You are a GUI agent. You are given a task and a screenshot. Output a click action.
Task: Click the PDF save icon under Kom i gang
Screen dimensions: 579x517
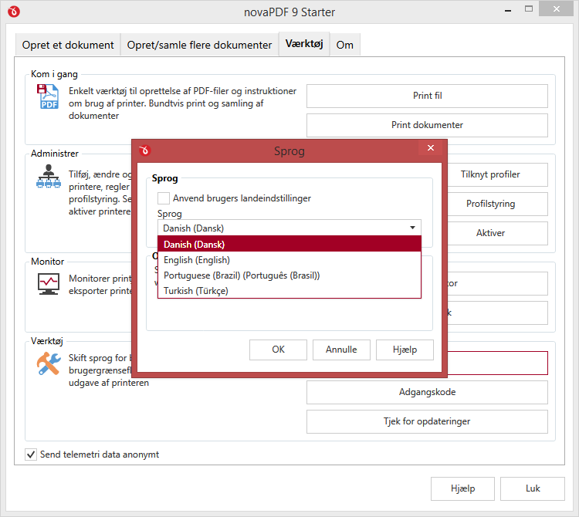pos(47,96)
